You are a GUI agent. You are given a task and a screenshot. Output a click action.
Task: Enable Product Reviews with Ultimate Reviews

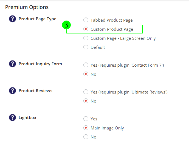(x=86, y=92)
